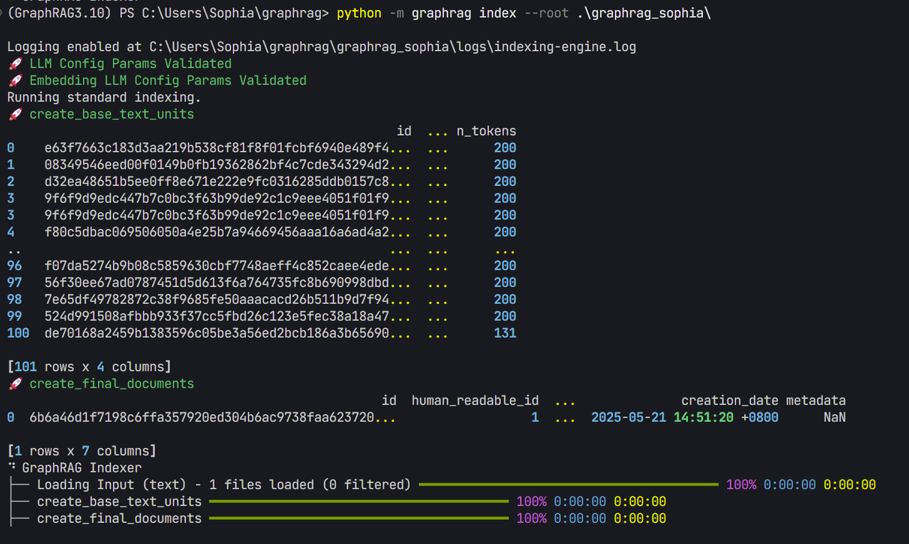
Task: Click the rocket icon beside create_base_text_units heading
Action: (x=14, y=114)
